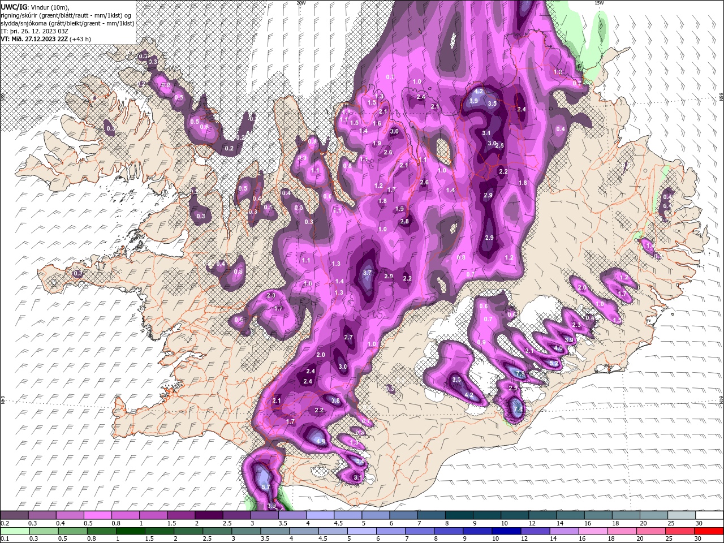Pick the light lavender snow swatch at 4
The image size is (724, 543).
[319, 516]
